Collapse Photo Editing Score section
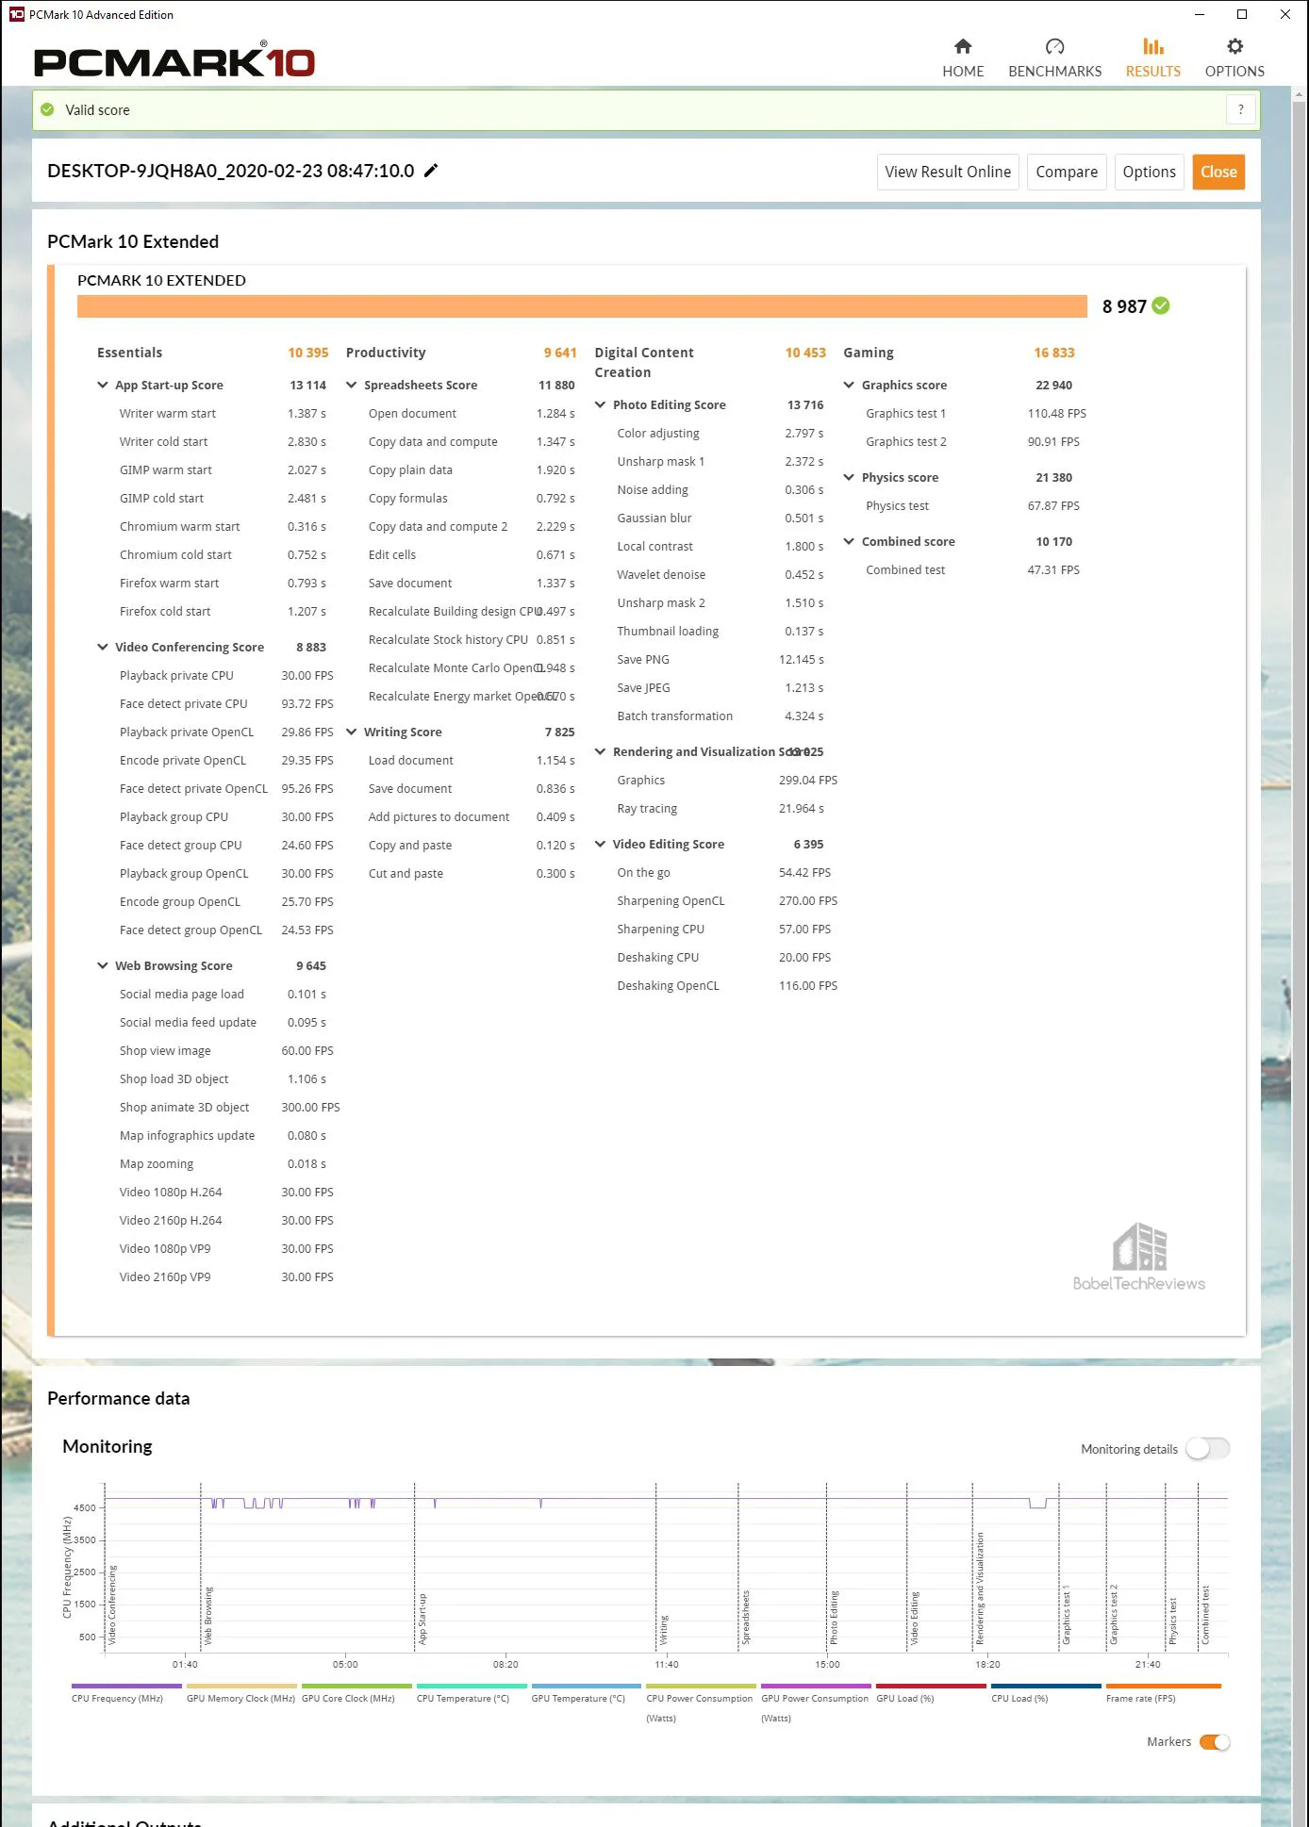This screenshot has width=1309, height=1827. 600,404
